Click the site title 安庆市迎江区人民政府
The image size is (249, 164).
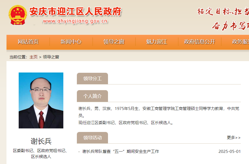75,12
